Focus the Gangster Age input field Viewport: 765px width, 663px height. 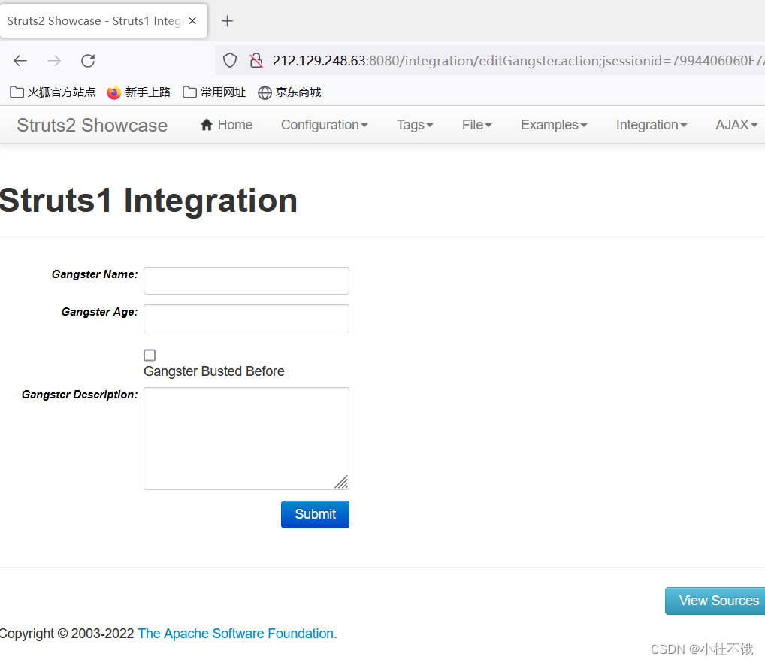pyautogui.click(x=246, y=318)
